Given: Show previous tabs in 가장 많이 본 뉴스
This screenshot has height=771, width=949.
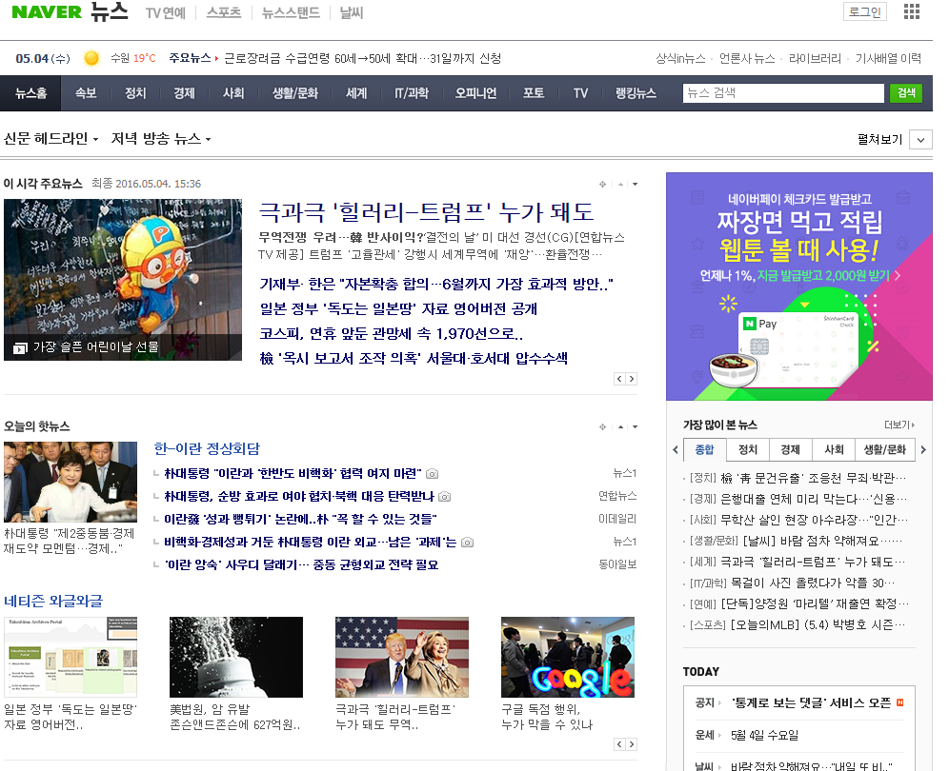Looking at the screenshot, I should (x=676, y=450).
